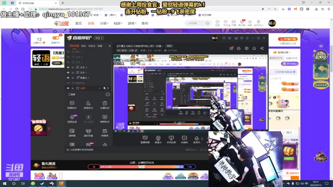
Task: Open 创作中心 icon on Douyu header
Action: point(258,23)
